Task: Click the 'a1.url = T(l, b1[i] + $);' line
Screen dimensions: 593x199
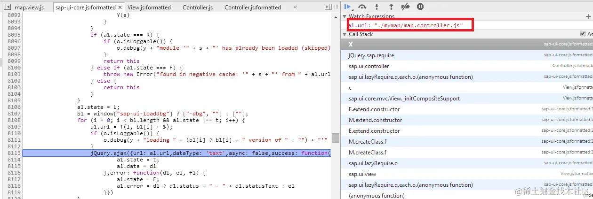Action: click(x=131, y=127)
